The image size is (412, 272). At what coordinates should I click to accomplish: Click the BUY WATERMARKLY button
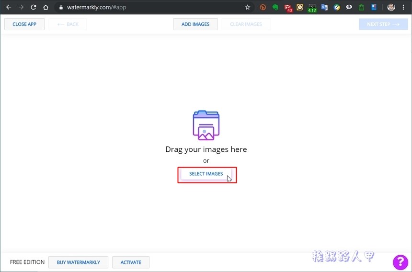78,262
